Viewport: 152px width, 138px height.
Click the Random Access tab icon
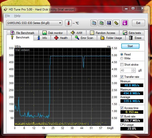click(92, 33)
